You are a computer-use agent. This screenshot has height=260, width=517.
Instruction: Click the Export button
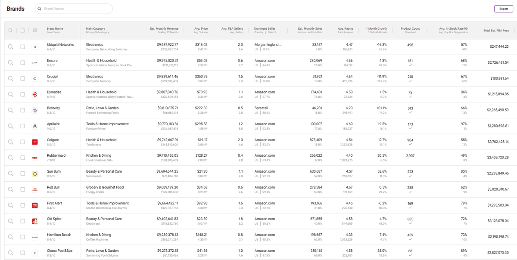(504, 9)
